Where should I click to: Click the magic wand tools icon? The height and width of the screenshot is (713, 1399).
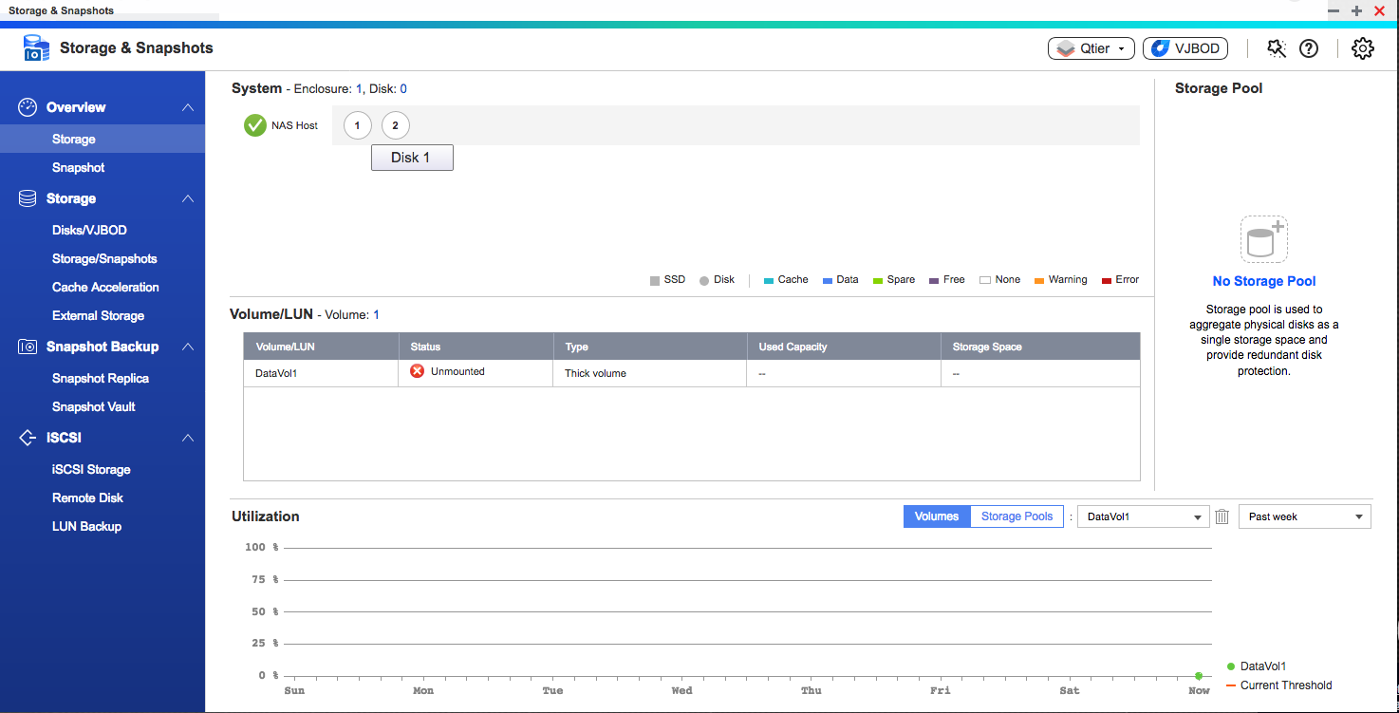pos(1277,48)
